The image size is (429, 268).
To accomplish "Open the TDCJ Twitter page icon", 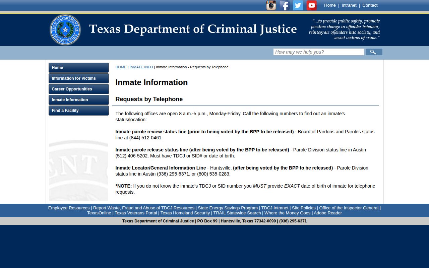I will click(x=298, y=5).
